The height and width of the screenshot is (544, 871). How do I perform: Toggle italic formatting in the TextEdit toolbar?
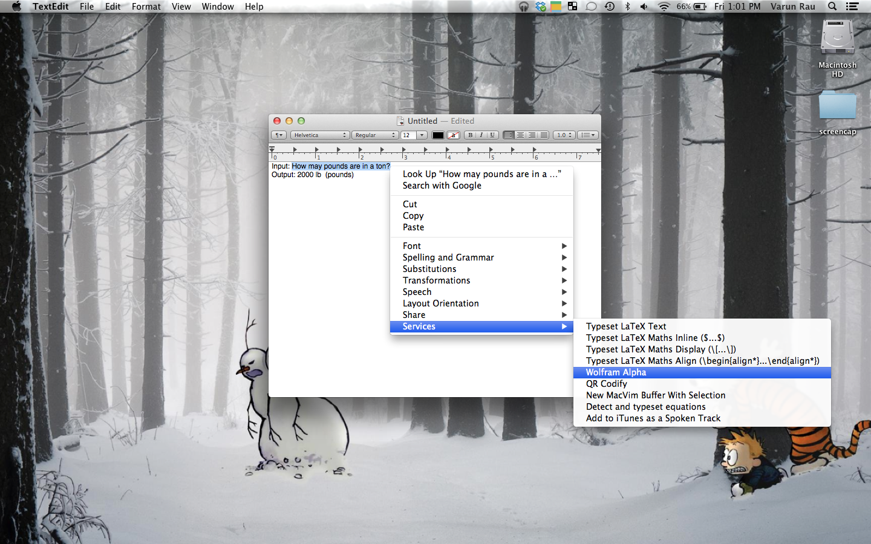click(481, 135)
